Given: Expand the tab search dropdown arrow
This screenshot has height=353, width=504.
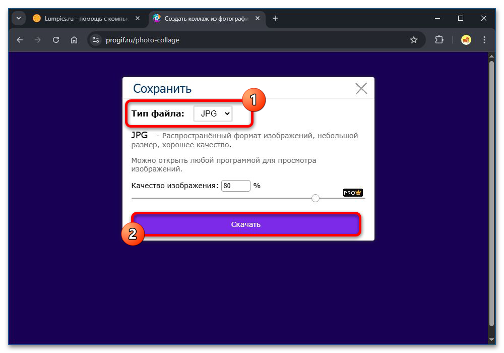Looking at the screenshot, I should 19,18.
